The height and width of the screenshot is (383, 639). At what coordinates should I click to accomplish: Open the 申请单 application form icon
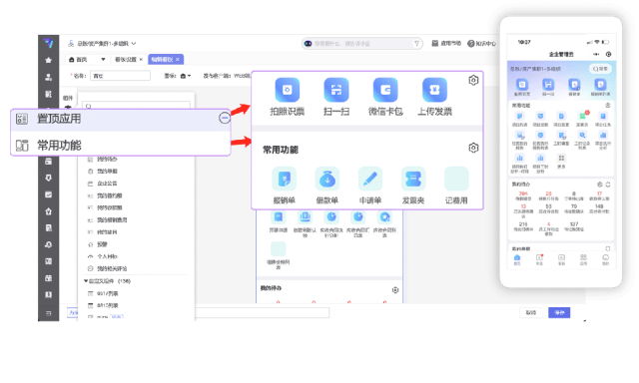pyautogui.click(x=370, y=179)
